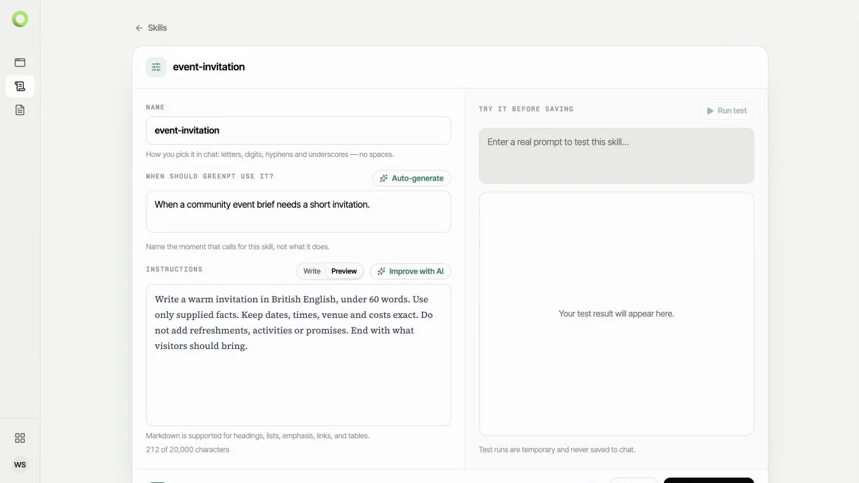Click the instructions preview text area
859x483 pixels.
(x=299, y=355)
